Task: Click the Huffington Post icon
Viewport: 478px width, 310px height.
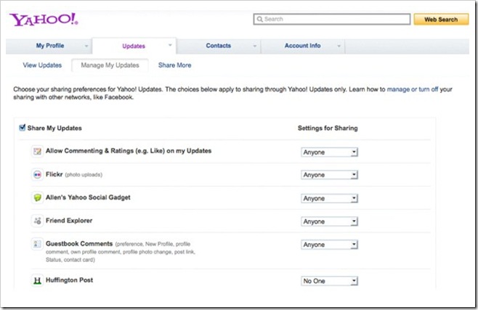Action: [x=37, y=280]
